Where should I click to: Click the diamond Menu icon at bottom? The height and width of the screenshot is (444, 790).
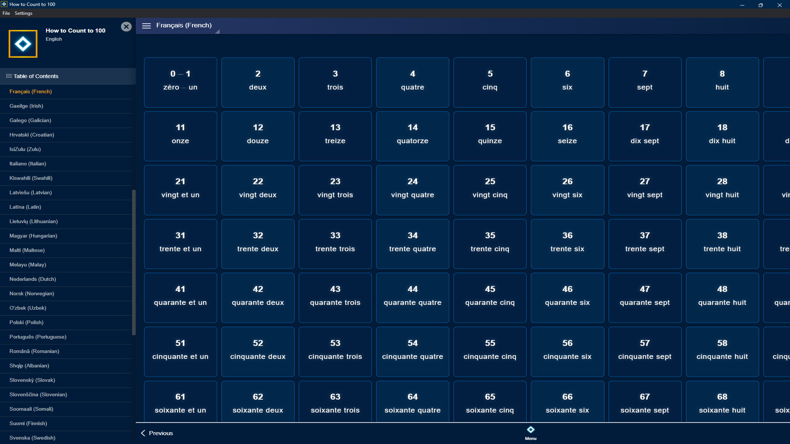click(530, 429)
